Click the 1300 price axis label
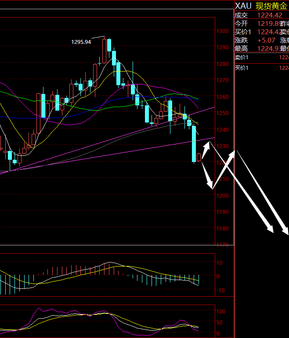The height and width of the screenshot is (338, 289). pos(222,31)
